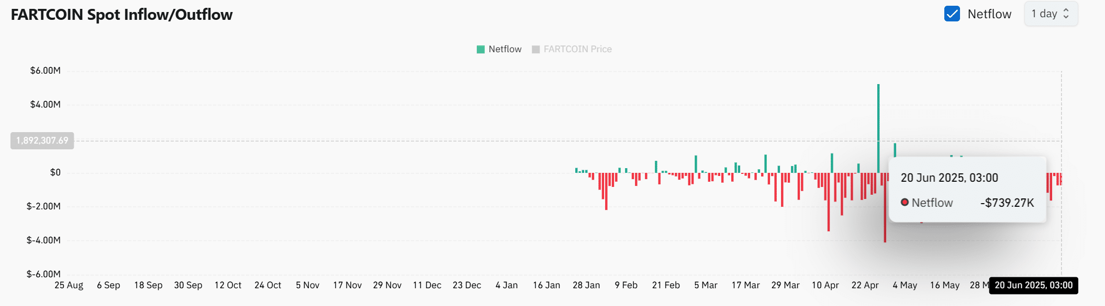Collapse the Netflow tooltip popup
The height and width of the screenshot is (306, 1105).
point(968,190)
